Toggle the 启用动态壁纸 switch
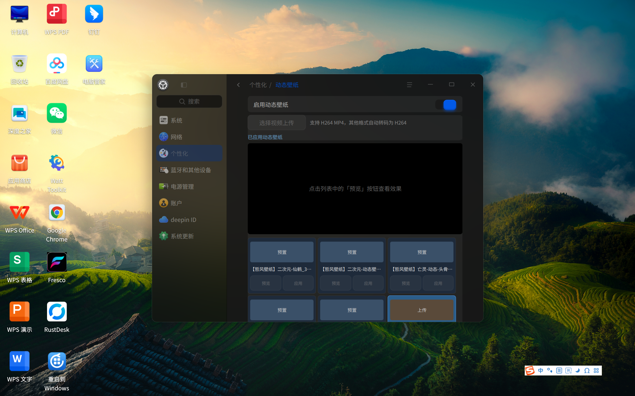Viewport: 635px width, 396px height. click(x=446, y=105)
